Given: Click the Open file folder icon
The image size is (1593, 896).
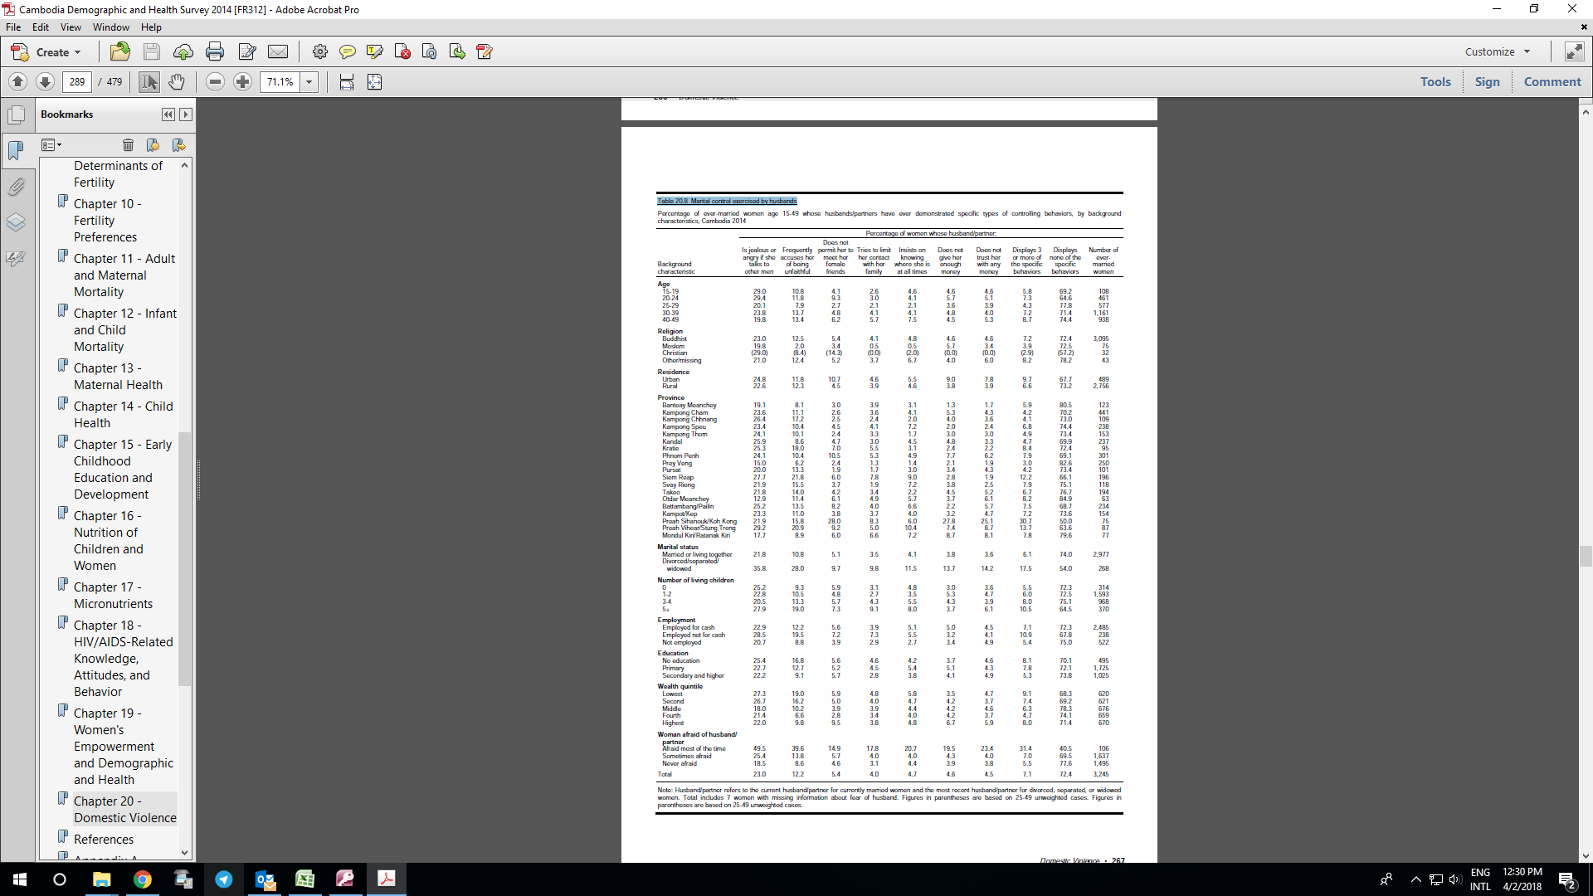Looking at the screenshot, I should (120, 52).
